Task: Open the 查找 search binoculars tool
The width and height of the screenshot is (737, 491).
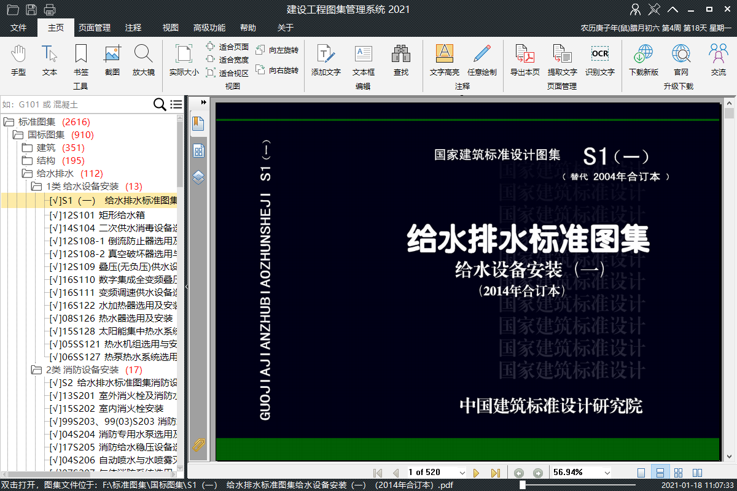Action: click(401, 60)
